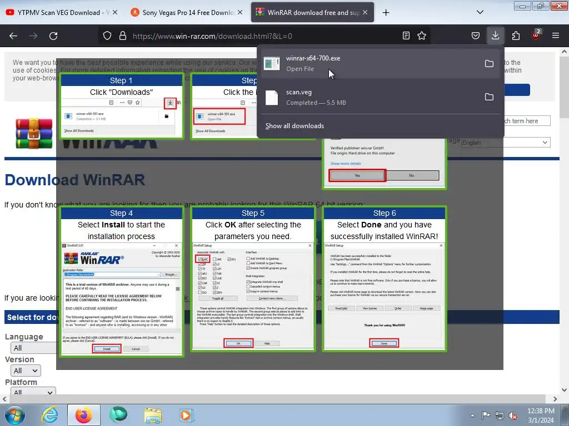Viewport: 569px width, 426px height.
Task: Expand the list all tabs chevron
Action: pyautogui.click(x=480, y=12)
